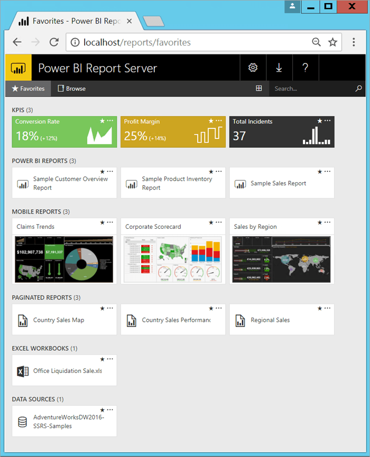Screen dimensions: 370x457
Task: Toggle favorite star on Sample Sales Report
Action: pos(320,172)
